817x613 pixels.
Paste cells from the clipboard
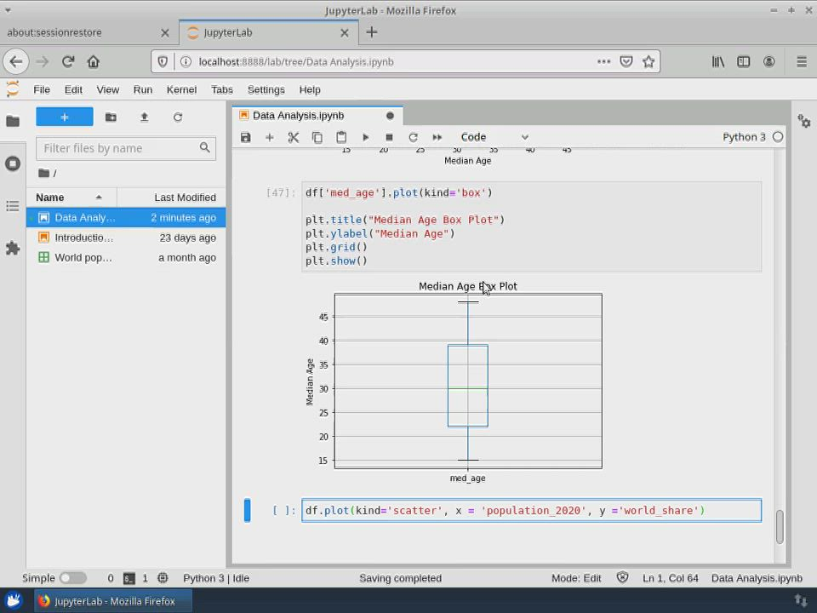[341, 137]
